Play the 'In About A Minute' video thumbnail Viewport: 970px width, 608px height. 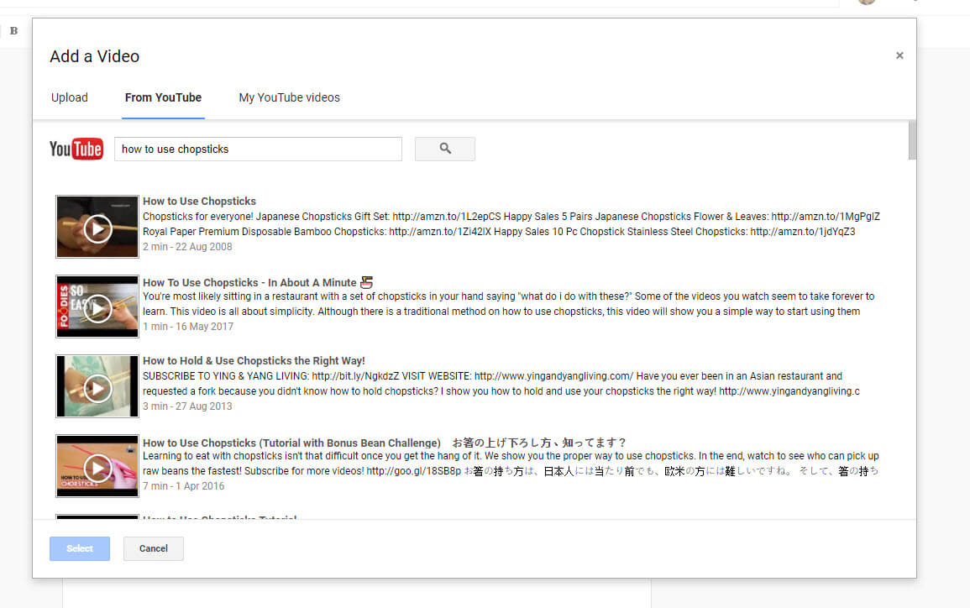click(97, 307)
